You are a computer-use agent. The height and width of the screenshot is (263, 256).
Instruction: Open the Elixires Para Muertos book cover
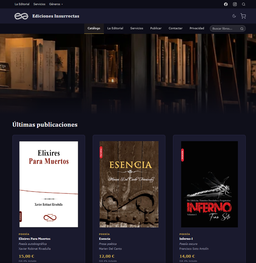pyautogui.click(x=49, y=184)
